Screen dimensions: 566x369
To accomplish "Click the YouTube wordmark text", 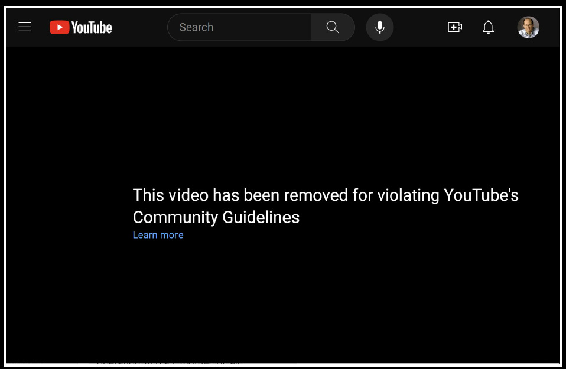I will tap(92, 27).
